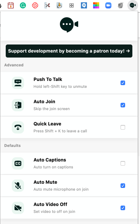Image resolution: width=140 pixels, height=224 pixels.
Task: Click the Quick Leave phone icon
Action: [18, 127]
